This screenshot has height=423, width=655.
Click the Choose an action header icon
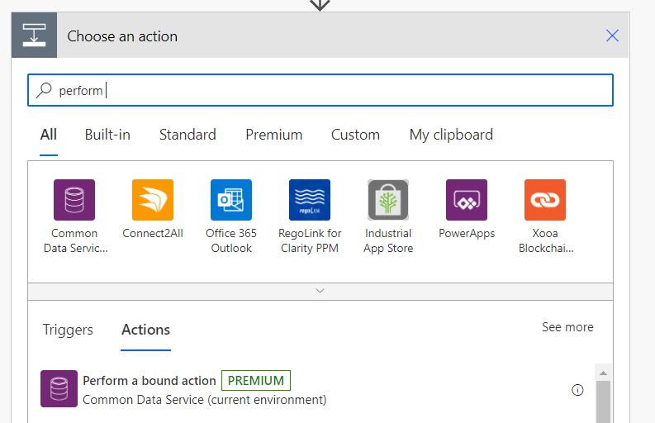click(35, 36)
